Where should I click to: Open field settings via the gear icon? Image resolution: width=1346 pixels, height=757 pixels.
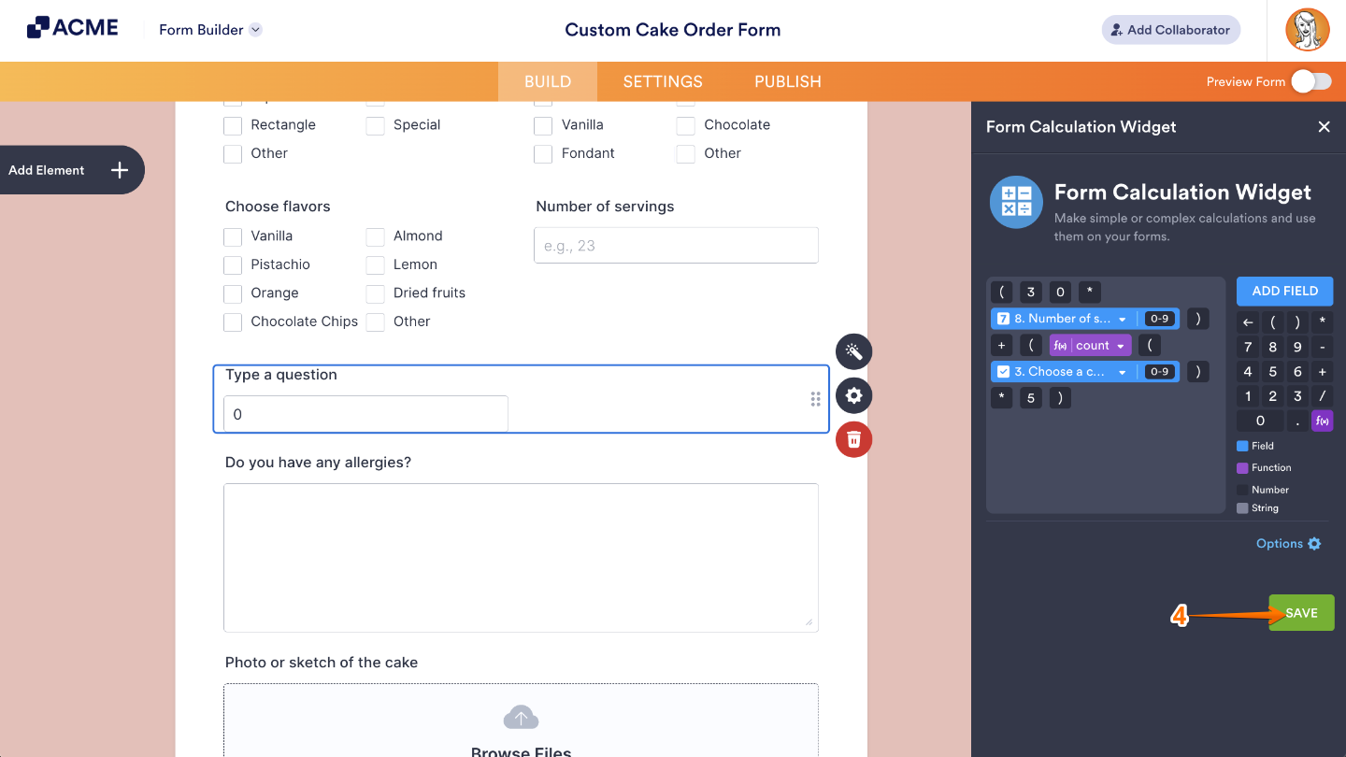pos(852,395)
